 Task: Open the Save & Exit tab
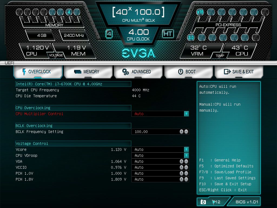pos(239,72)
